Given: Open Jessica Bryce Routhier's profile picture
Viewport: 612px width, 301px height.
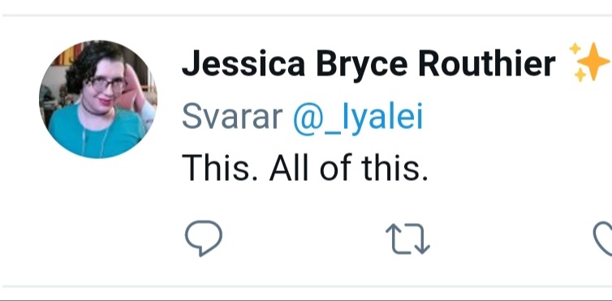Looking at the screenshot, I should (98, 99).
